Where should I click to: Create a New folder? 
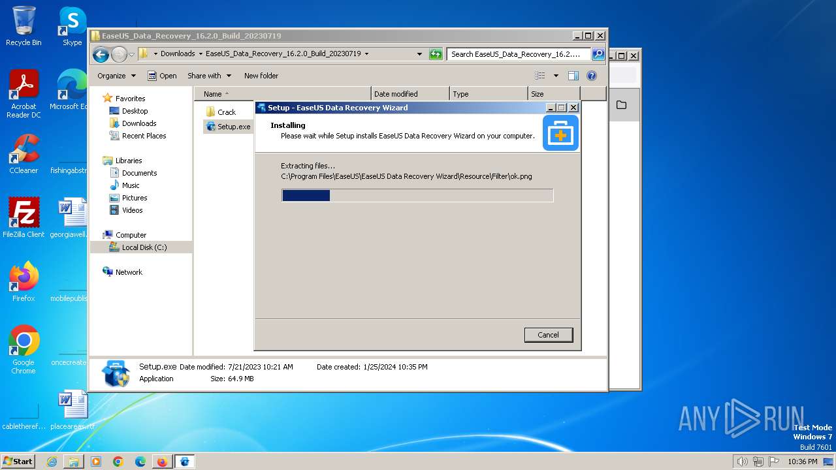tap(261, 76)
